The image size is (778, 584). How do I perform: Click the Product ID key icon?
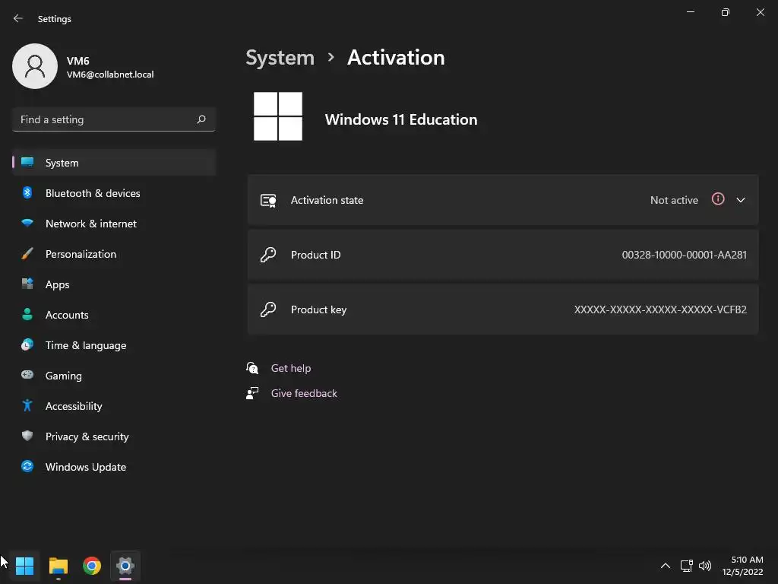coord(268,255)
